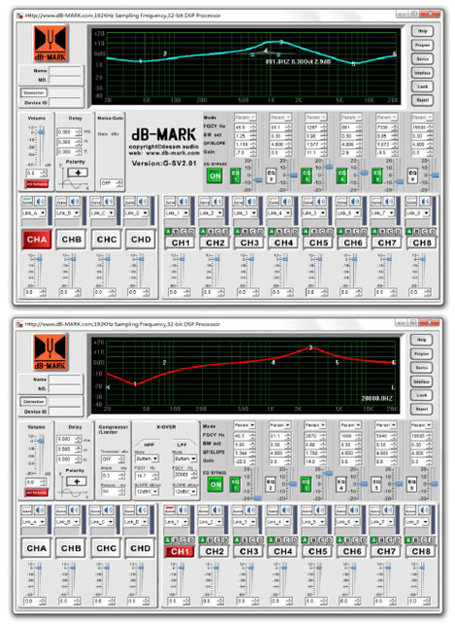Mute CH3 with its speaker icon, lower window
The height and width of the screenshot is (625, 455).
pos(251,510)
